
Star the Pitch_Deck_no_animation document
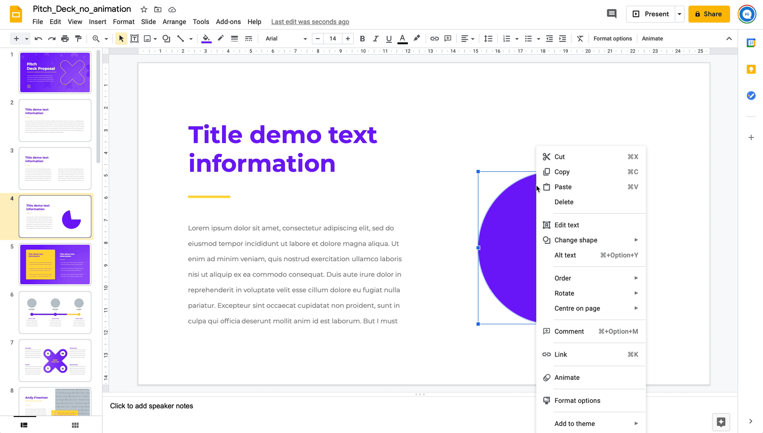144,9
